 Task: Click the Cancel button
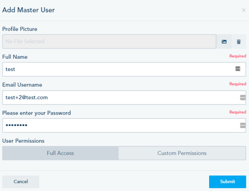[x=21, y=182]
